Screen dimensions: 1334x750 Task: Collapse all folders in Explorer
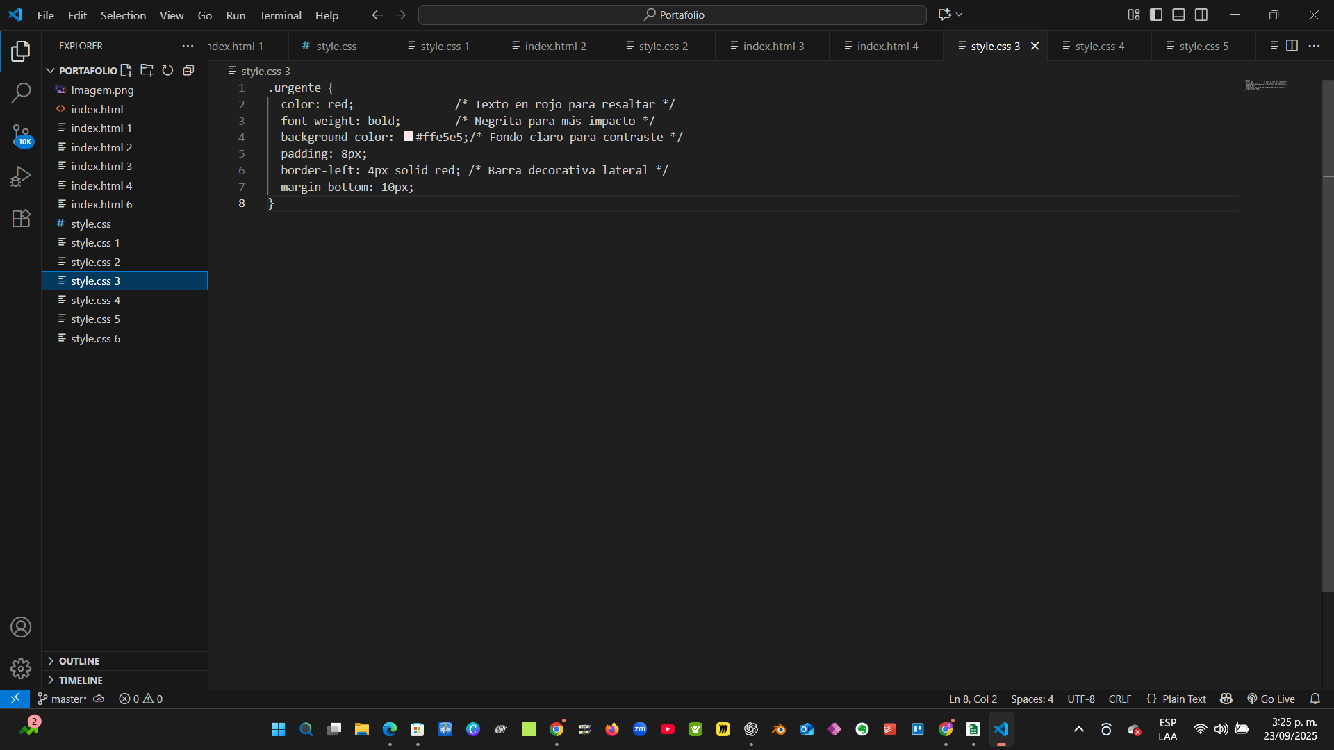coord(188,70)
